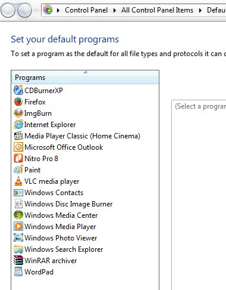The height and width of the screenshot is (290, 226).
Task: Select CDBurnerXP program name
Action: (x=43, y=91)
